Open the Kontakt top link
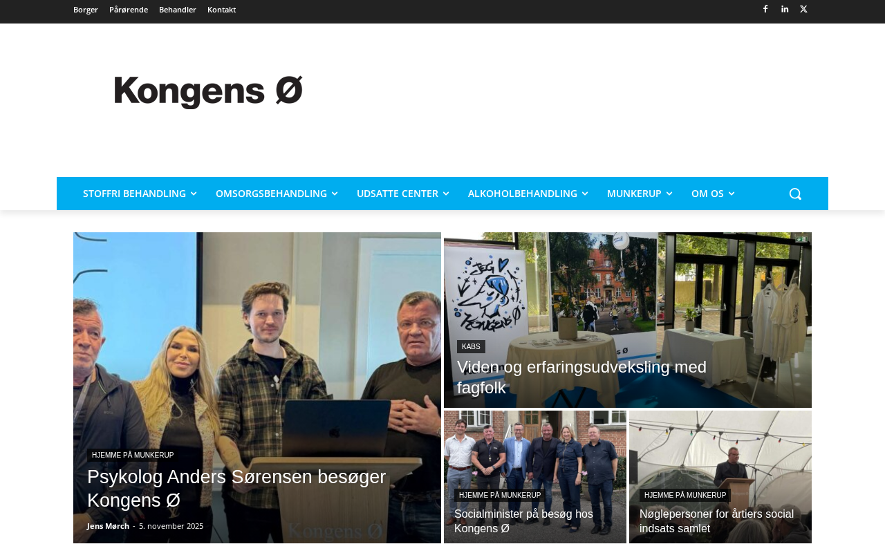 [221, 10]
